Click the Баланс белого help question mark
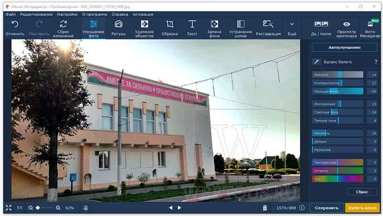 coord(376,62)
